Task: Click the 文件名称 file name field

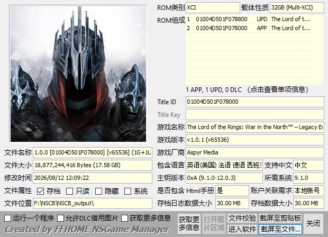Action: (x=93, y=152)
